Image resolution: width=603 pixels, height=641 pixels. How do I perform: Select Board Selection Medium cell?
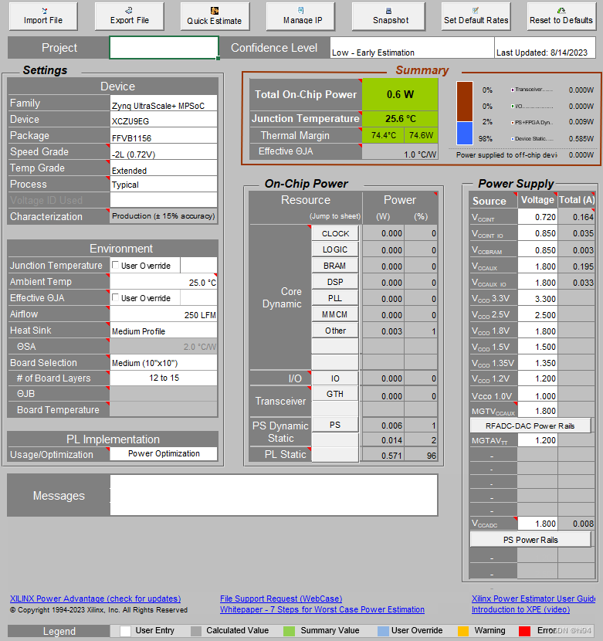(164, 363)
